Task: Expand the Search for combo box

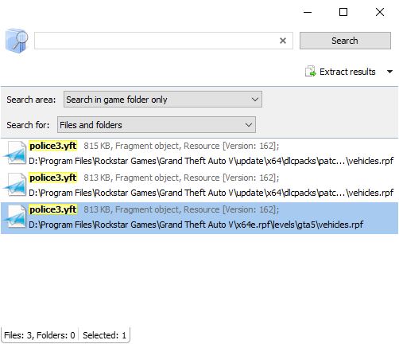Action: 157,125
